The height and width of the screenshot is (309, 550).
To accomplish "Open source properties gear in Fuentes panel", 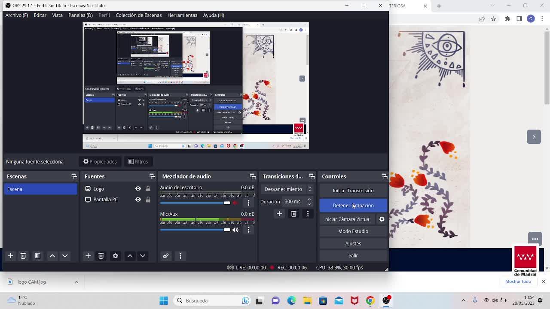I will pos(115,256).
